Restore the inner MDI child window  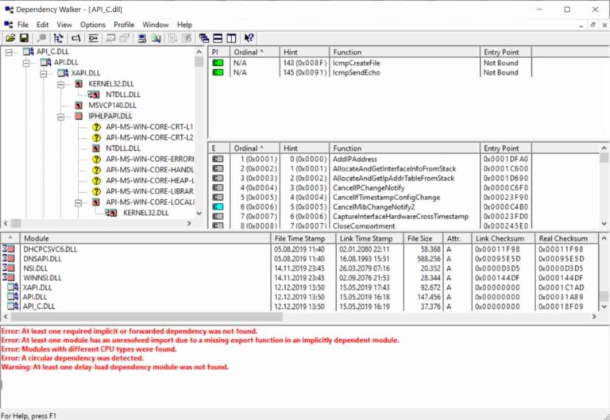tap(593, 25)
